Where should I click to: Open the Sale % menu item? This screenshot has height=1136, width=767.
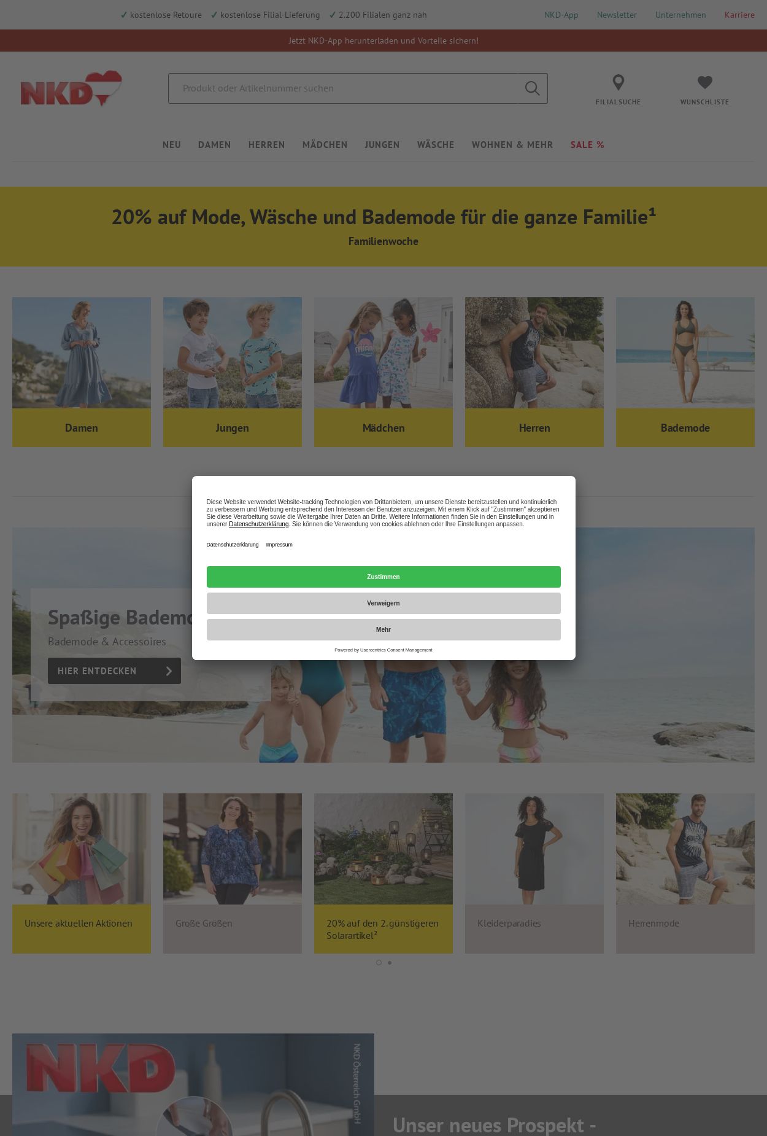tap(587, 145)
